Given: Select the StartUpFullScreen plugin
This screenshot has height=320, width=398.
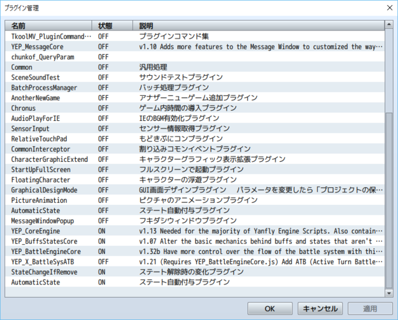Looking at the screenshot, I should point(41,169).
